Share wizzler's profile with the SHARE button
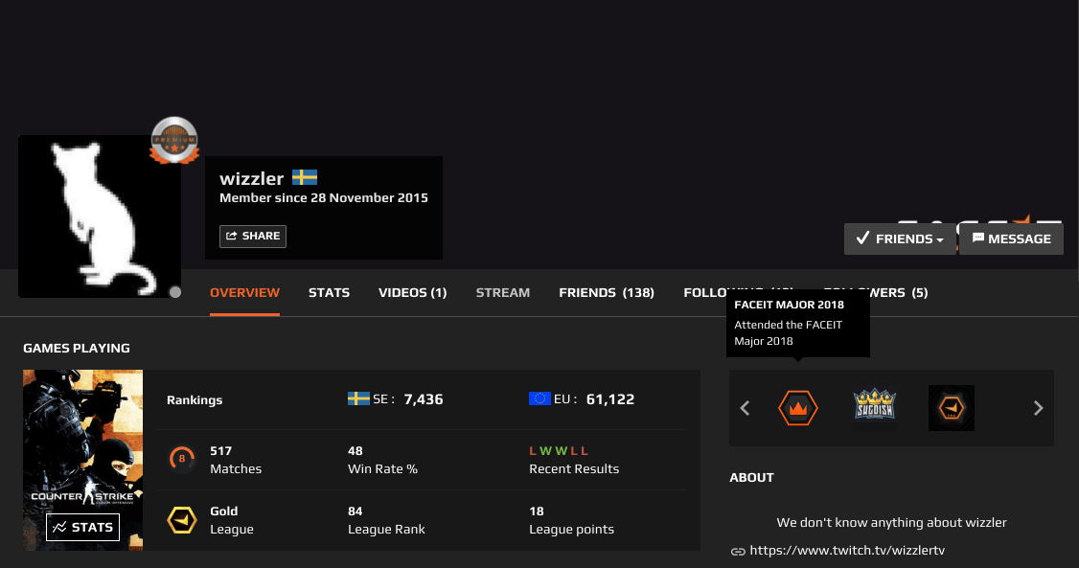The height and width of the screenshot is (568, 1079). [x=253, y=236]
